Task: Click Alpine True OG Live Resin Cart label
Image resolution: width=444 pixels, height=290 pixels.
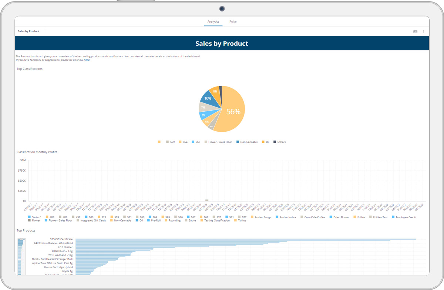Action: 53,263
